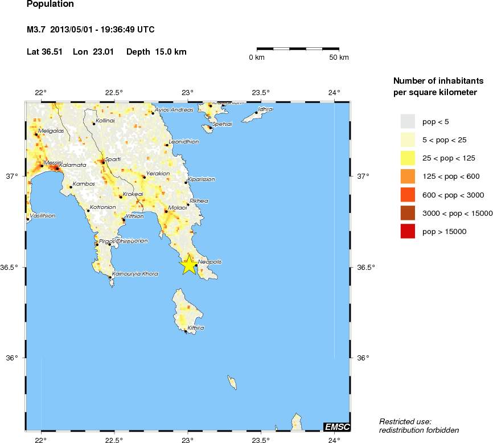Screen dimensions: 493x443
Task: Select the Idhrai island marker
Action: 257,113
